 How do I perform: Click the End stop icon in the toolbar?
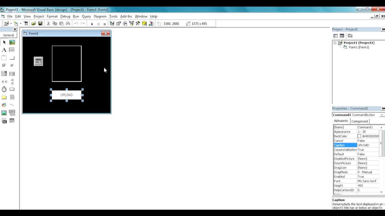point(105,24)
